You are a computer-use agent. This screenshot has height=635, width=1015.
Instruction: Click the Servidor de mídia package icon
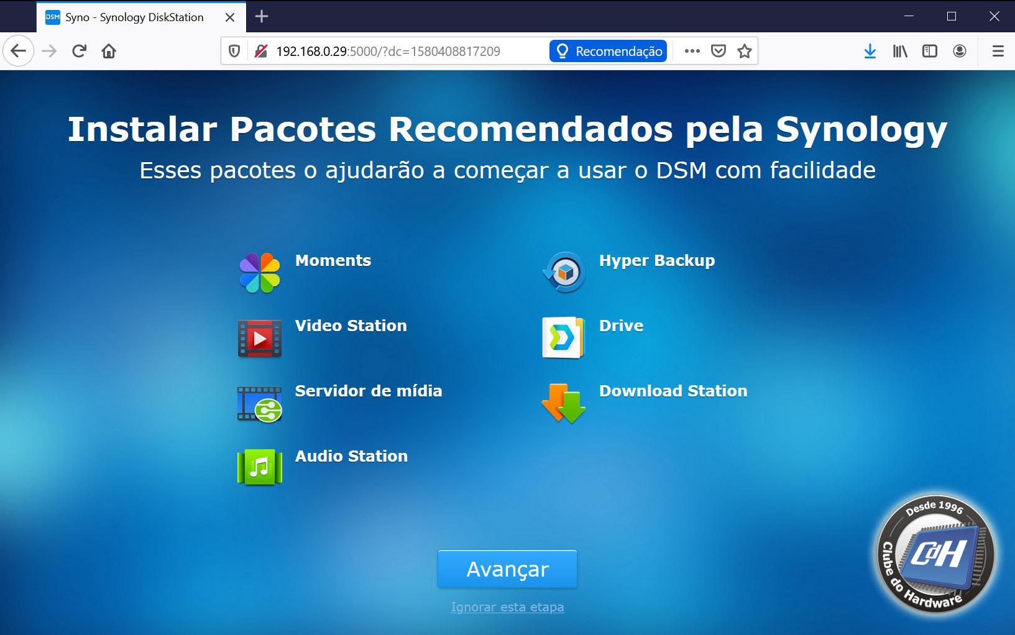click(x=260, y=404)
